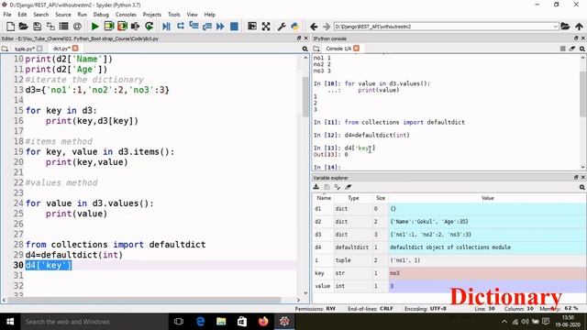Undock the Editor pane

299,38
